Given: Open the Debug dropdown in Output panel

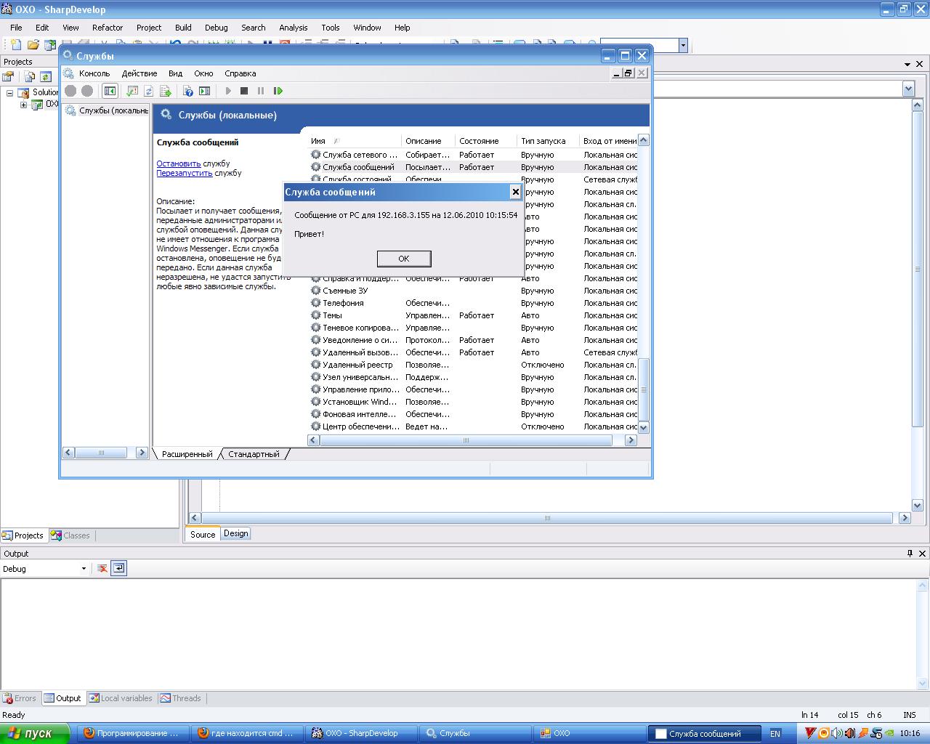Looking at the screenshot, I should coord(84,569).
